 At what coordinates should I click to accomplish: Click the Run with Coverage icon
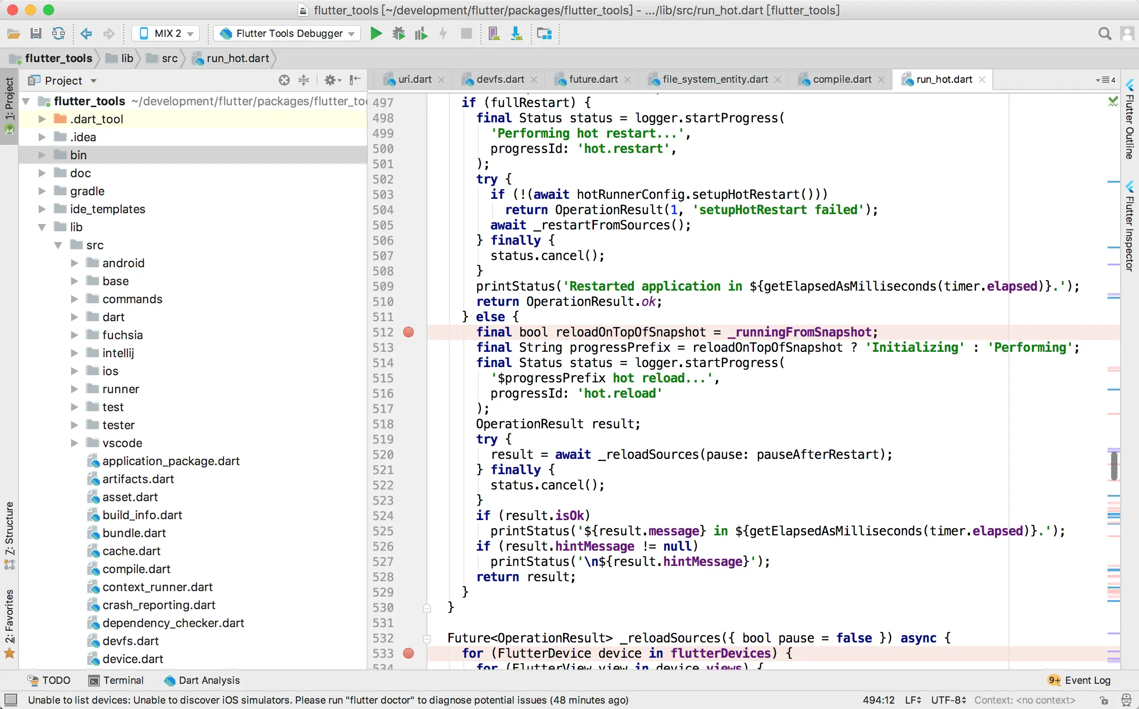click(x=421, y=33)
